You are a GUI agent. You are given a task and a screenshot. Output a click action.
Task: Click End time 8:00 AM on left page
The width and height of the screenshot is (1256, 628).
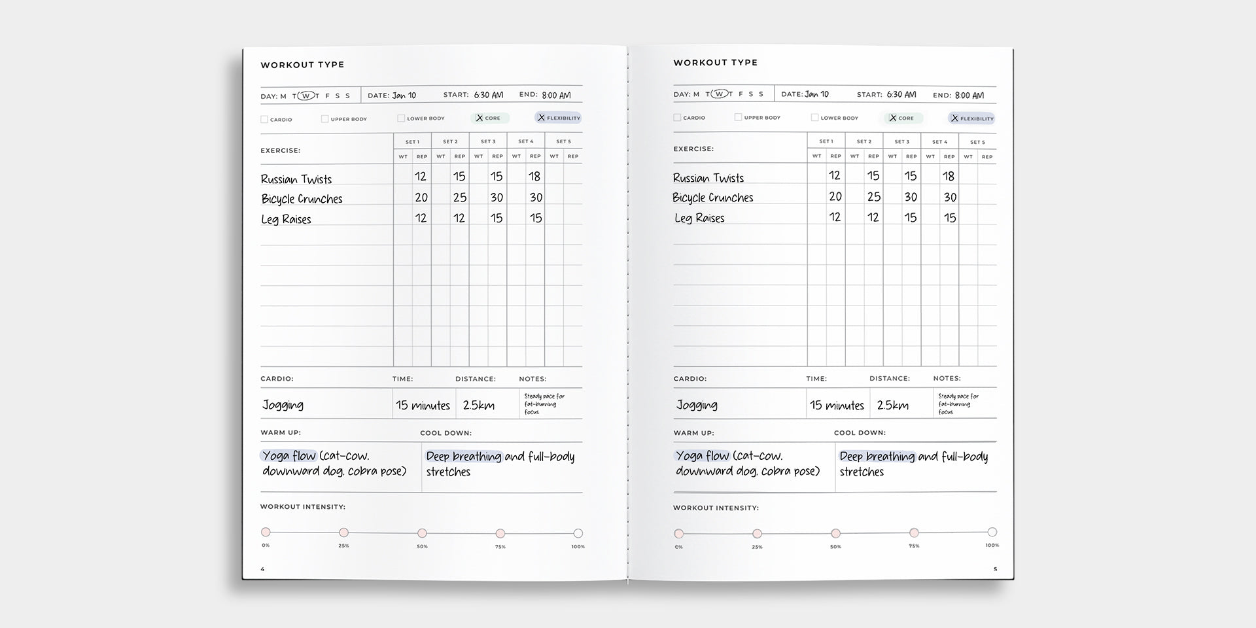[x=556, y=96]
